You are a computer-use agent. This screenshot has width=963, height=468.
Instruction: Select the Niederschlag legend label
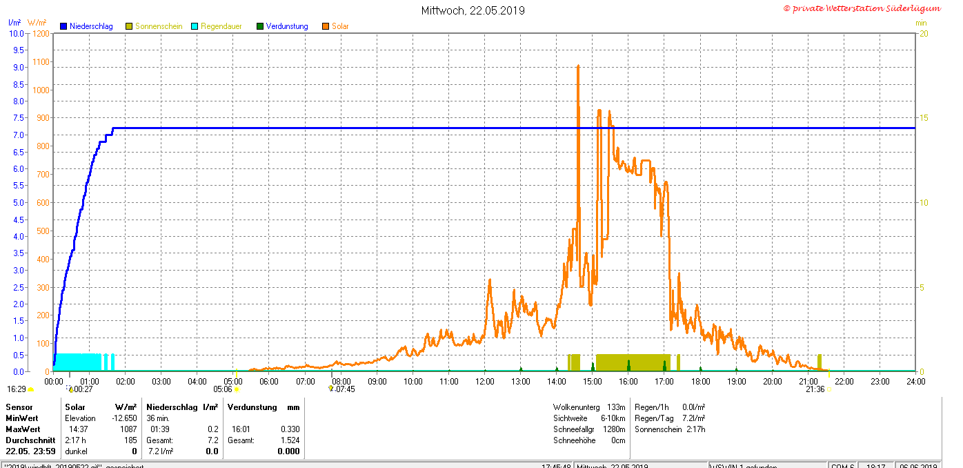tap(91, 26)
